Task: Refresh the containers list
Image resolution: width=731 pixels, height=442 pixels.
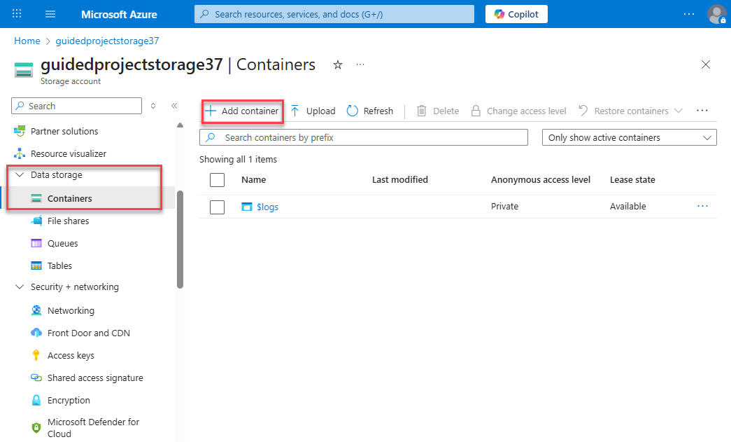Action: [x=370, y=111]
